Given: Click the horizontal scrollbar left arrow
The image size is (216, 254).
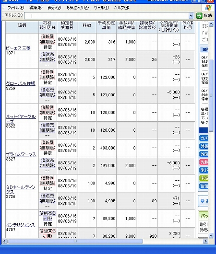Looking at the screenshot, I should pyautogui.click(x=4, y=242).
